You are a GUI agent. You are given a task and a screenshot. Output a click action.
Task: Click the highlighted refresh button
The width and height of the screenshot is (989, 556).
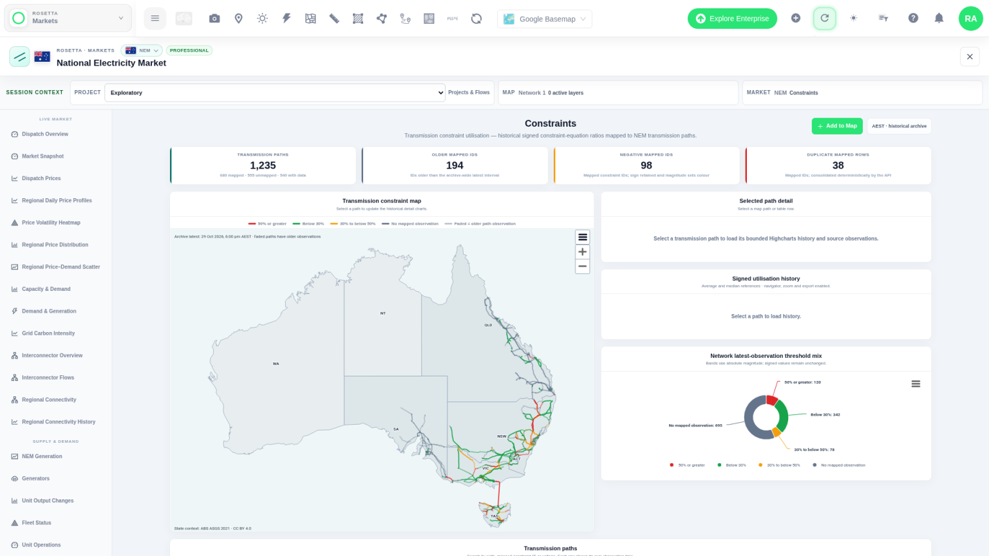pyautogui.click(x=824, y=19)
